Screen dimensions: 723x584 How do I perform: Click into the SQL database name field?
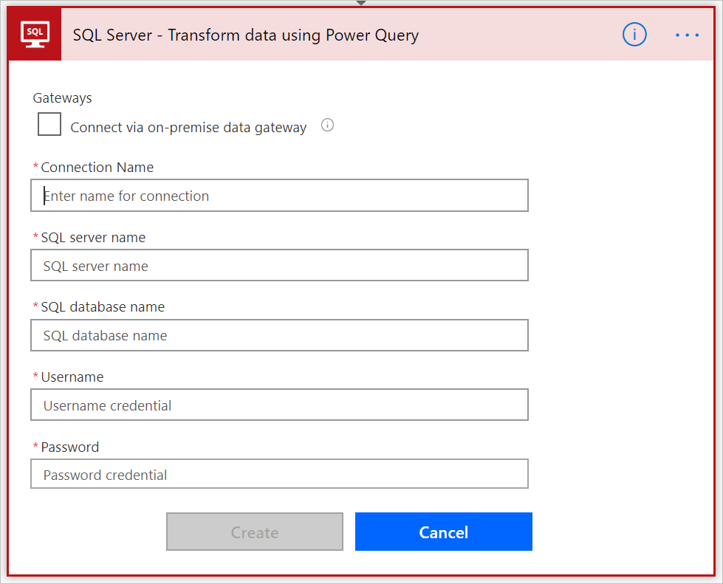point(279,335)
